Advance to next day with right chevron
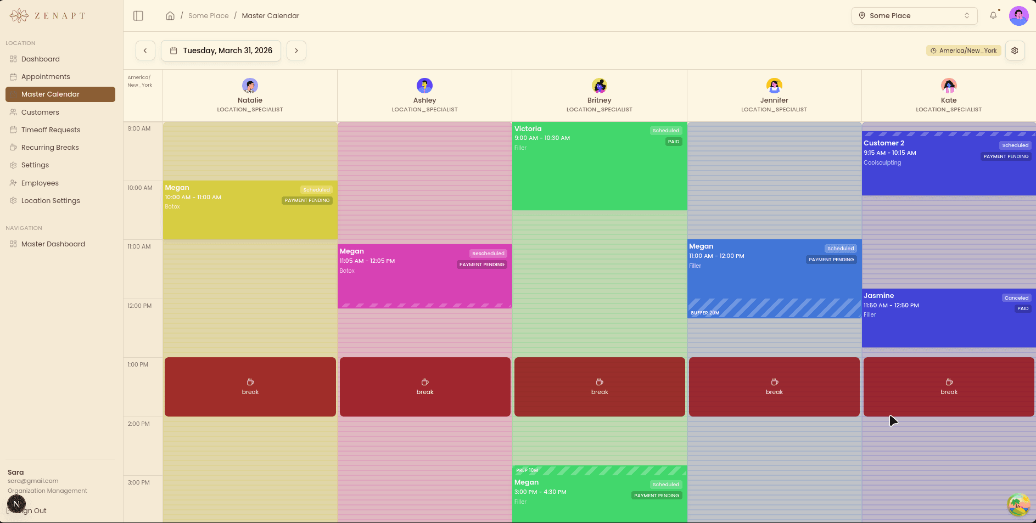This screenshot has width=1036, height=523. pos(296,50)
